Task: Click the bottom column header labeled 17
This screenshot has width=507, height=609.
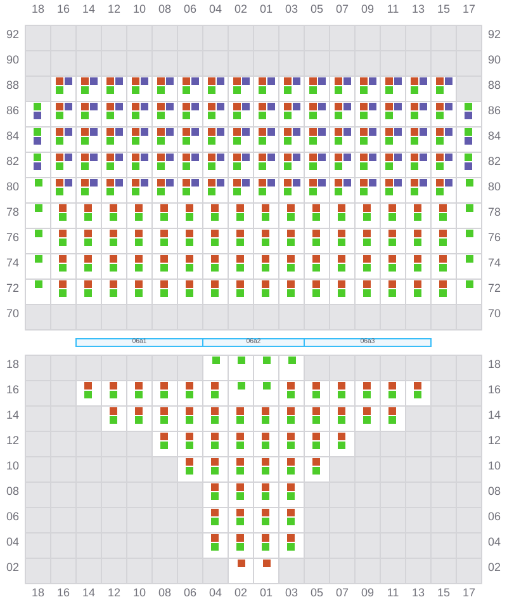Action: pyautogui.click(x=469, y=593)
